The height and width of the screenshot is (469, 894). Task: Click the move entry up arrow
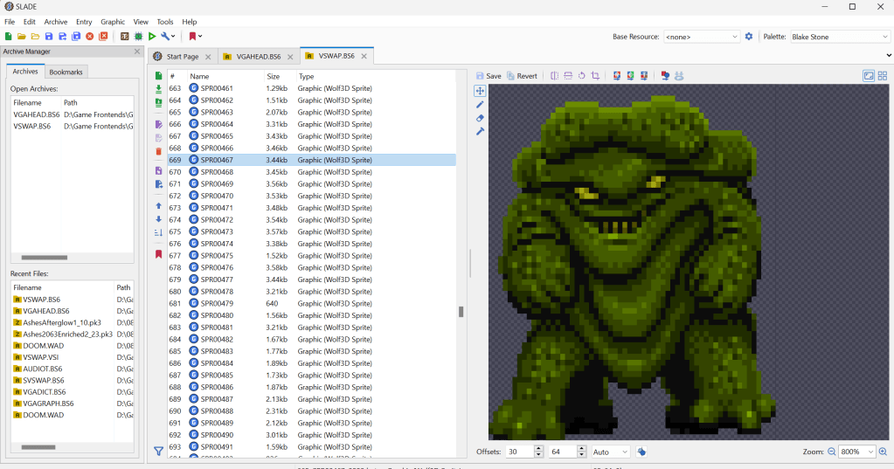[158, 205]
